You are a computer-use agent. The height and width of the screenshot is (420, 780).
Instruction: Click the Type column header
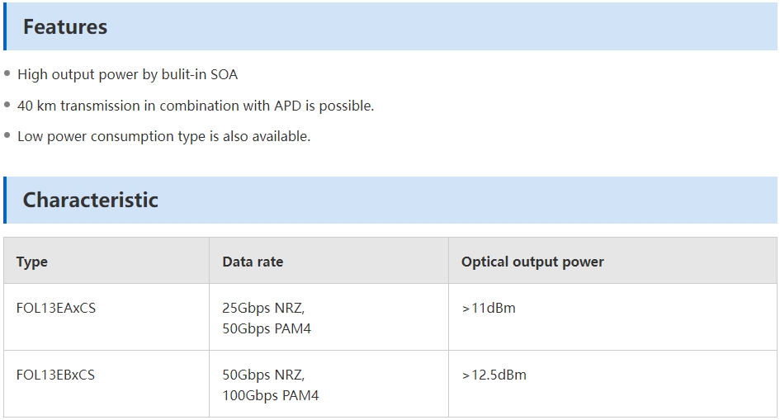[32, 262]
